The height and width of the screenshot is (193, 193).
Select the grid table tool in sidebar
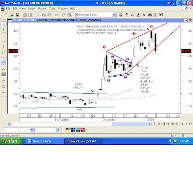4,74
